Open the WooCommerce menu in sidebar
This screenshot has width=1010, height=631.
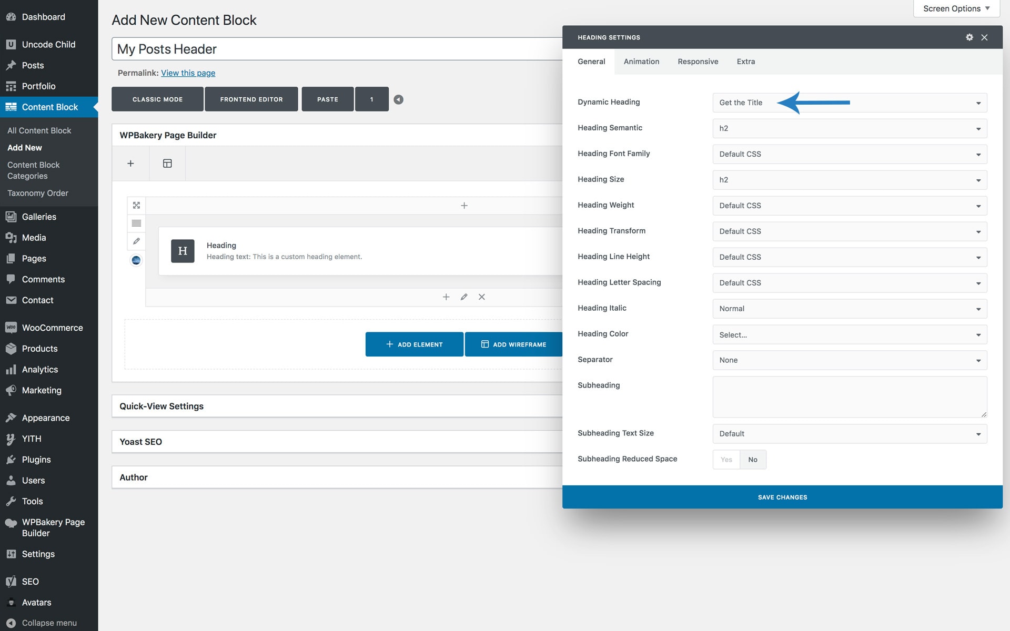tap(52, 328)
